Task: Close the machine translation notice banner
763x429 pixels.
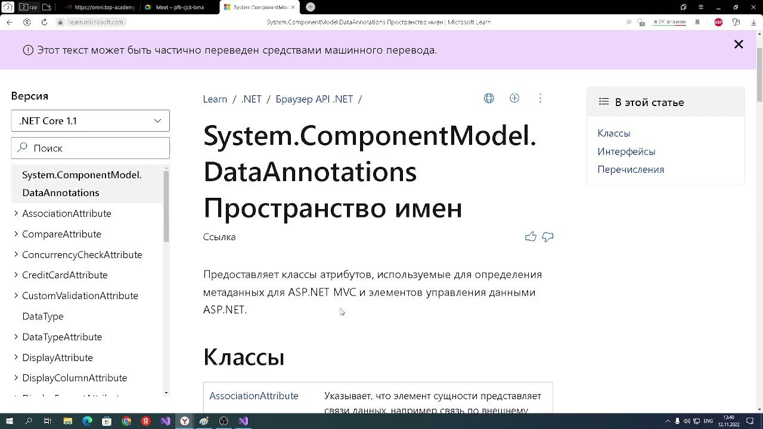Action: click(739, 44)
